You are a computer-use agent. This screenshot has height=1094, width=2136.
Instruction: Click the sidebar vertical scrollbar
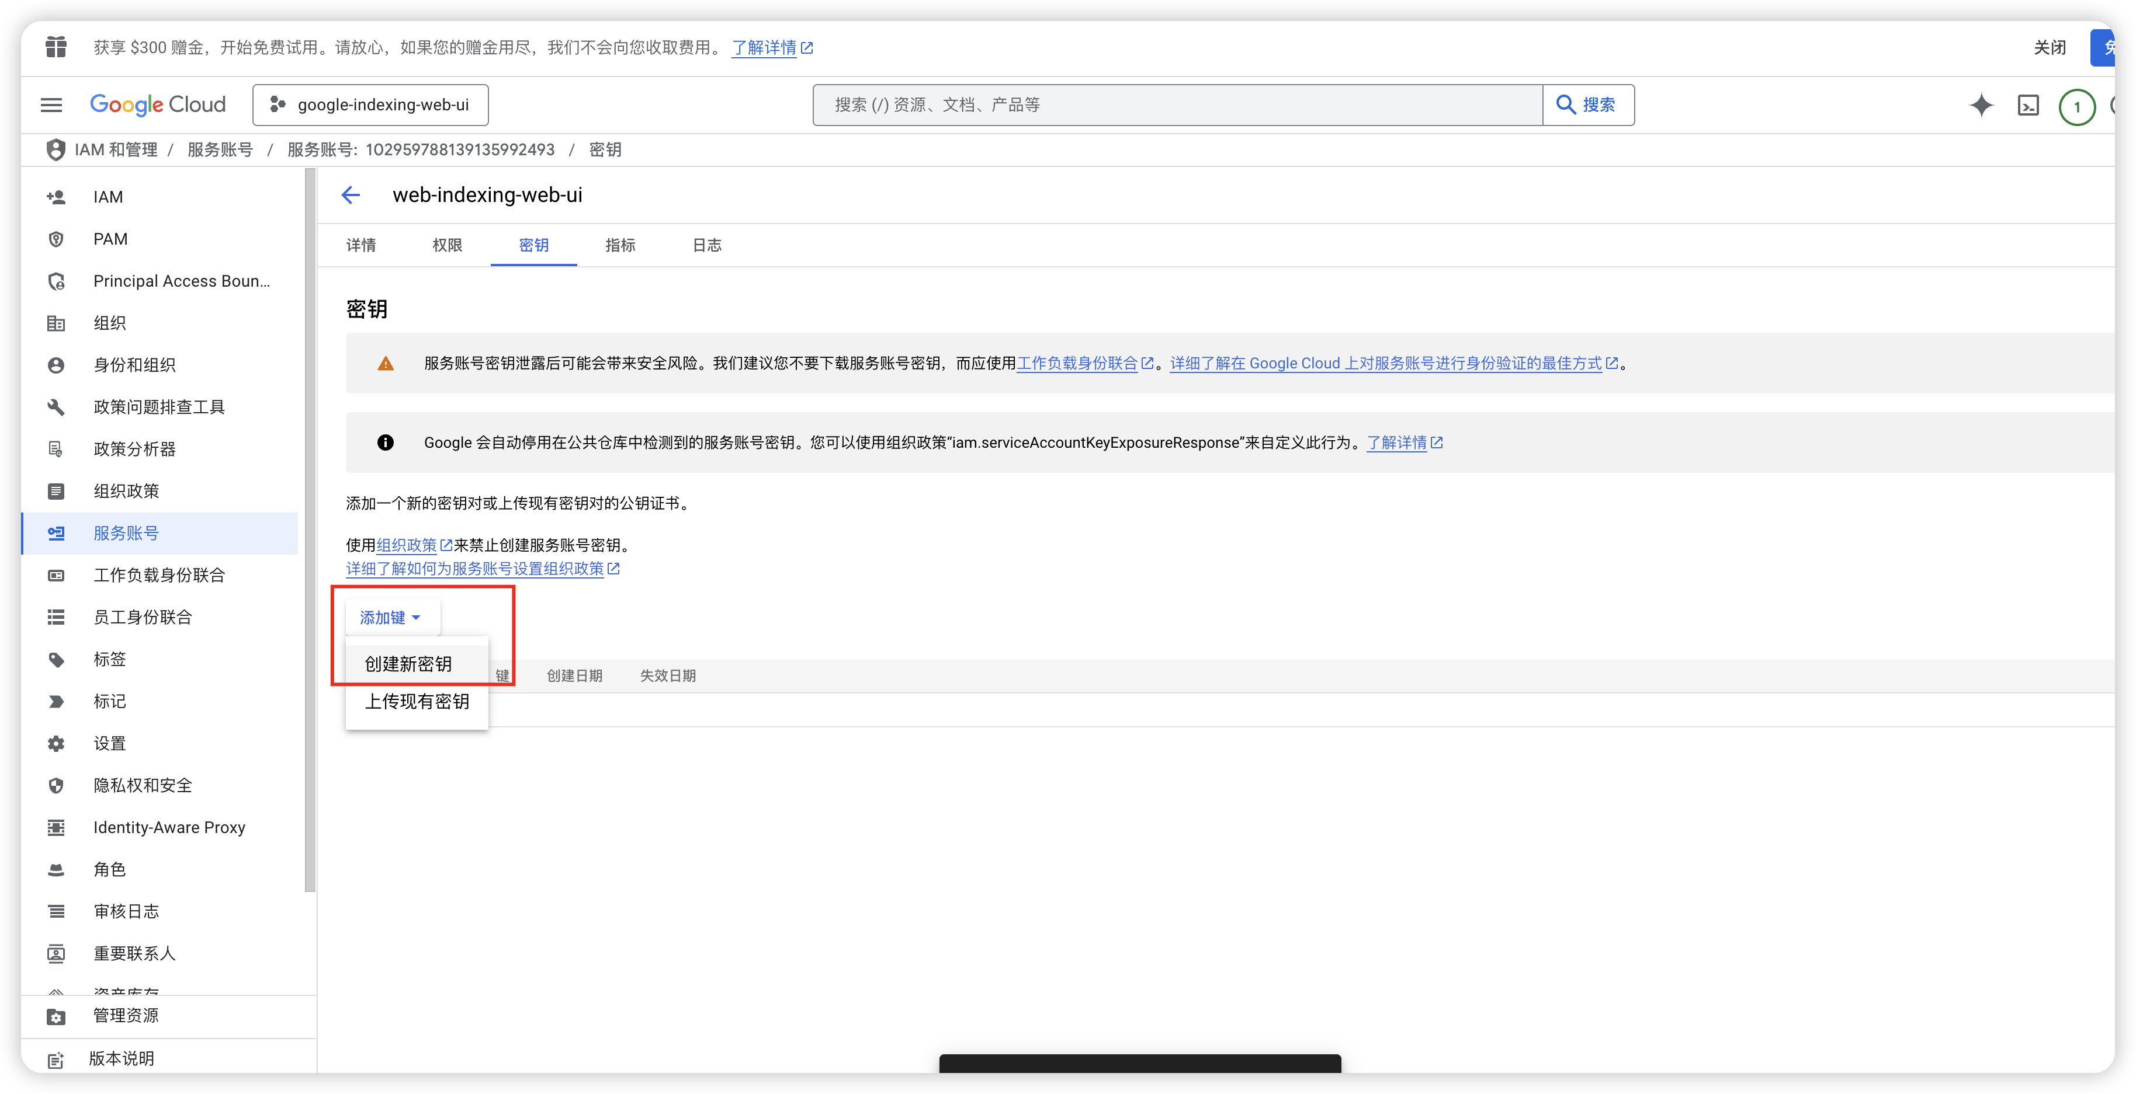point(310,531)
